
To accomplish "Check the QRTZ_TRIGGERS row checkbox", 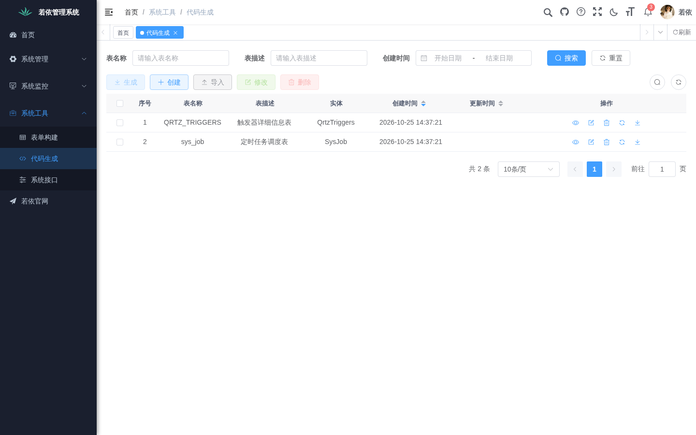I will [120, 123].
